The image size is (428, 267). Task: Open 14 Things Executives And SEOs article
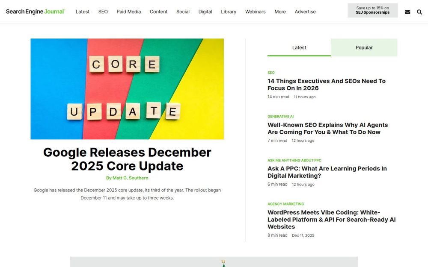coord(327,85)
